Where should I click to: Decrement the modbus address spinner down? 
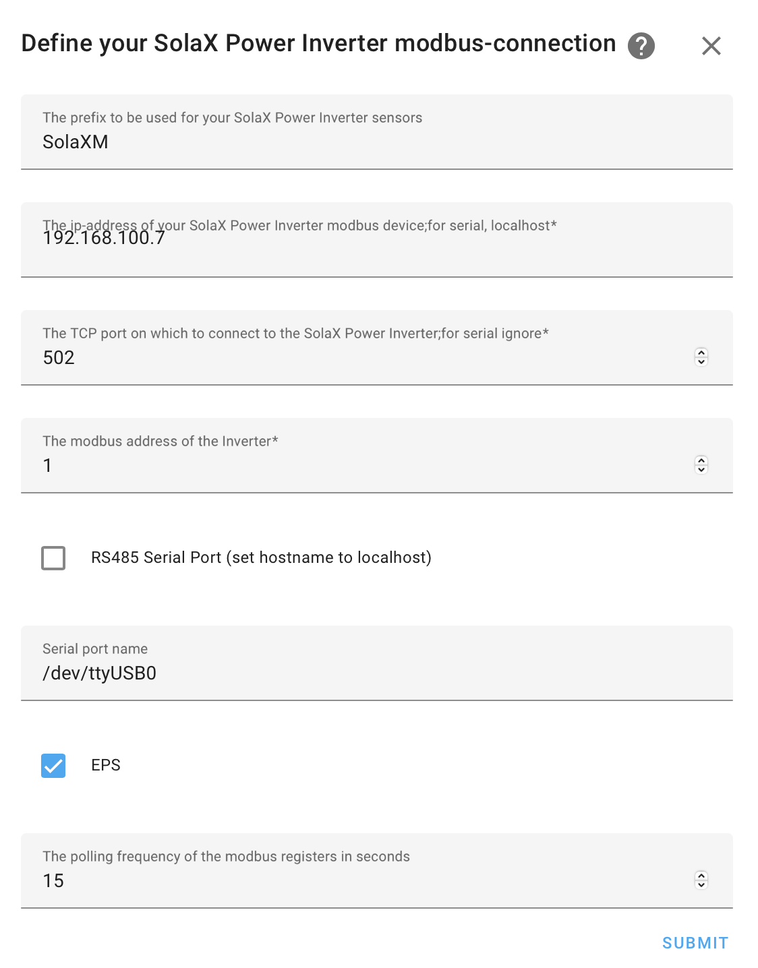701,469
